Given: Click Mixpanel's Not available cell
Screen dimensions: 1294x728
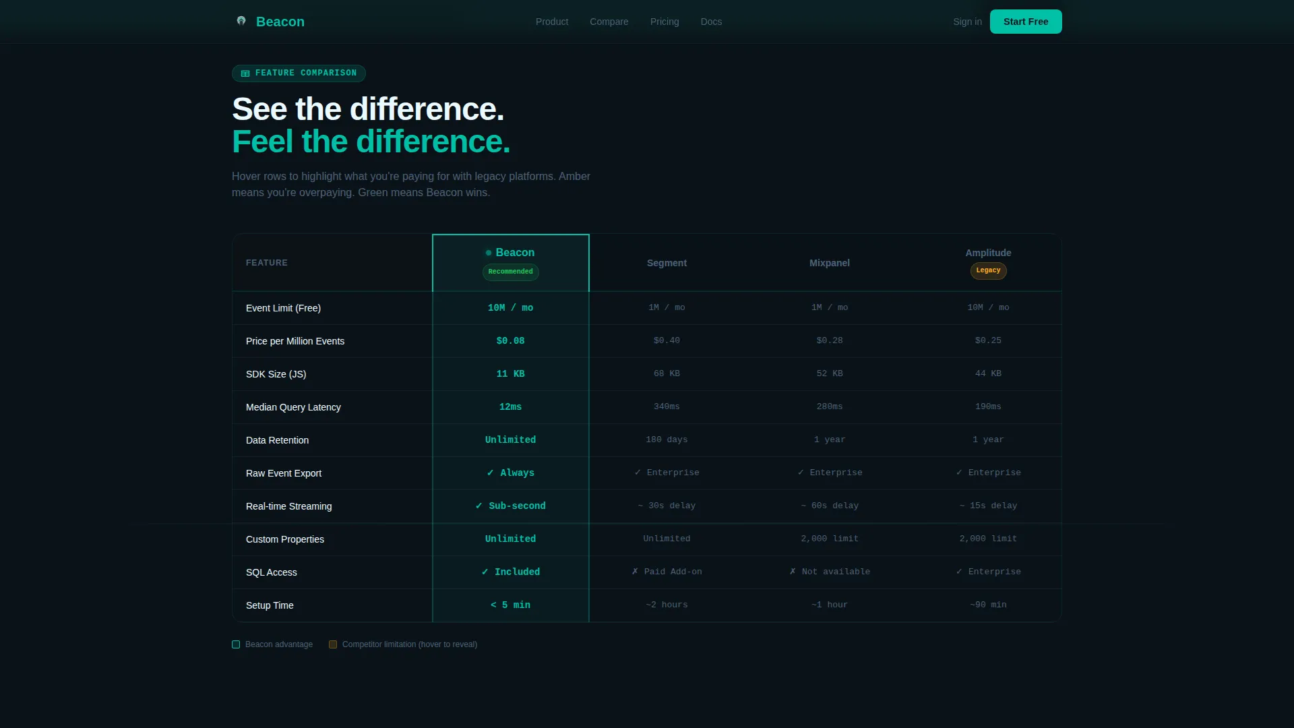Looking at the screenshot, I should (830, 572).
